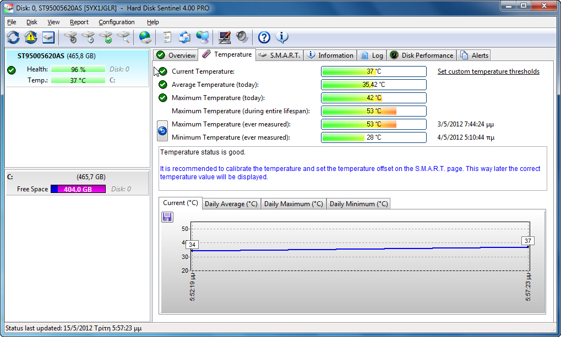Click the blue-framed hard disk toolbar icon
The height and width of the screenshot is (337, 561).
click(x=48, y=37)
